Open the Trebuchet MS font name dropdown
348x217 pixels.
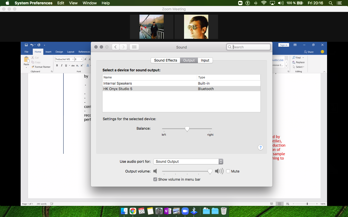pos(73,59)
